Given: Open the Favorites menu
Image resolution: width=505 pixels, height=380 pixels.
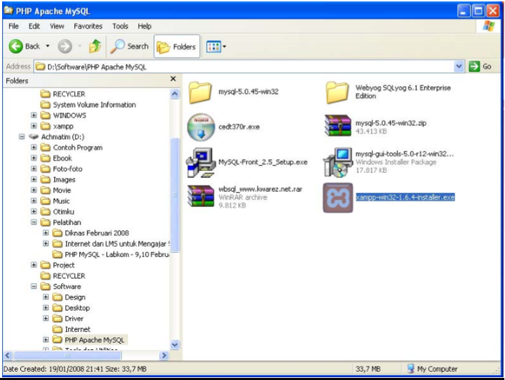Looking at the screenshot, I should coord(88,26).
